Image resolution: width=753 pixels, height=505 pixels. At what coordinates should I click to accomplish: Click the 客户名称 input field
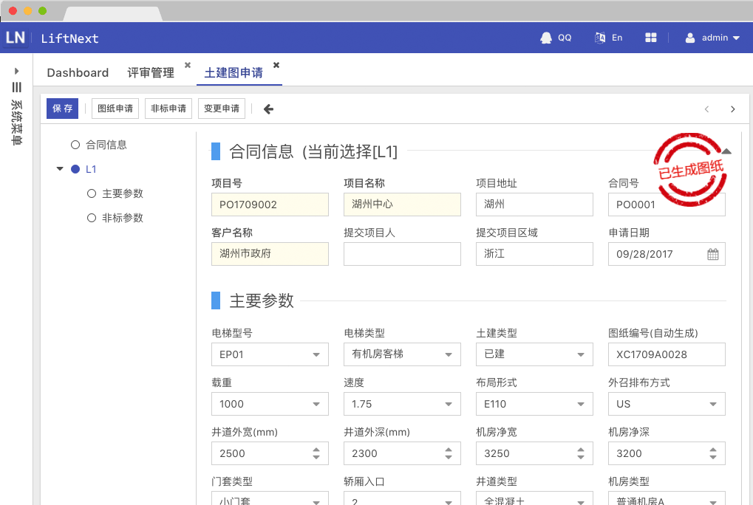(270, 254)
